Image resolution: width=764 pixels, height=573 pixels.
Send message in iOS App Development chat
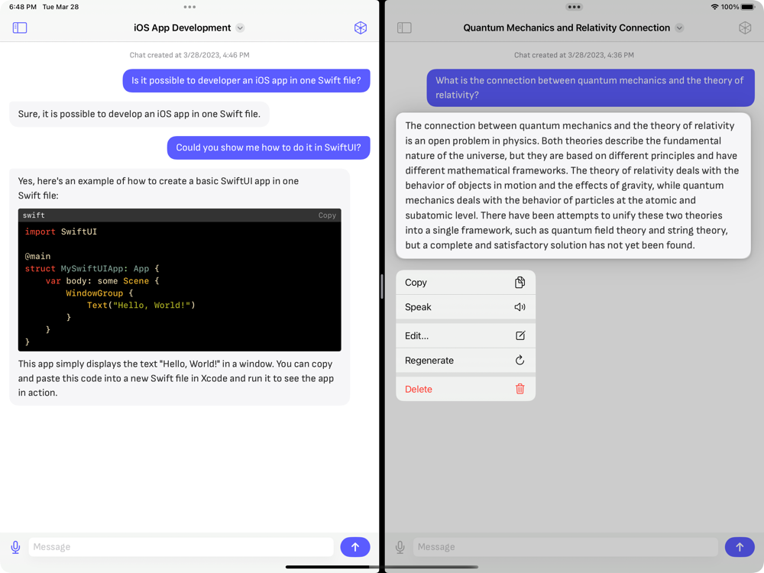point(355,547)
